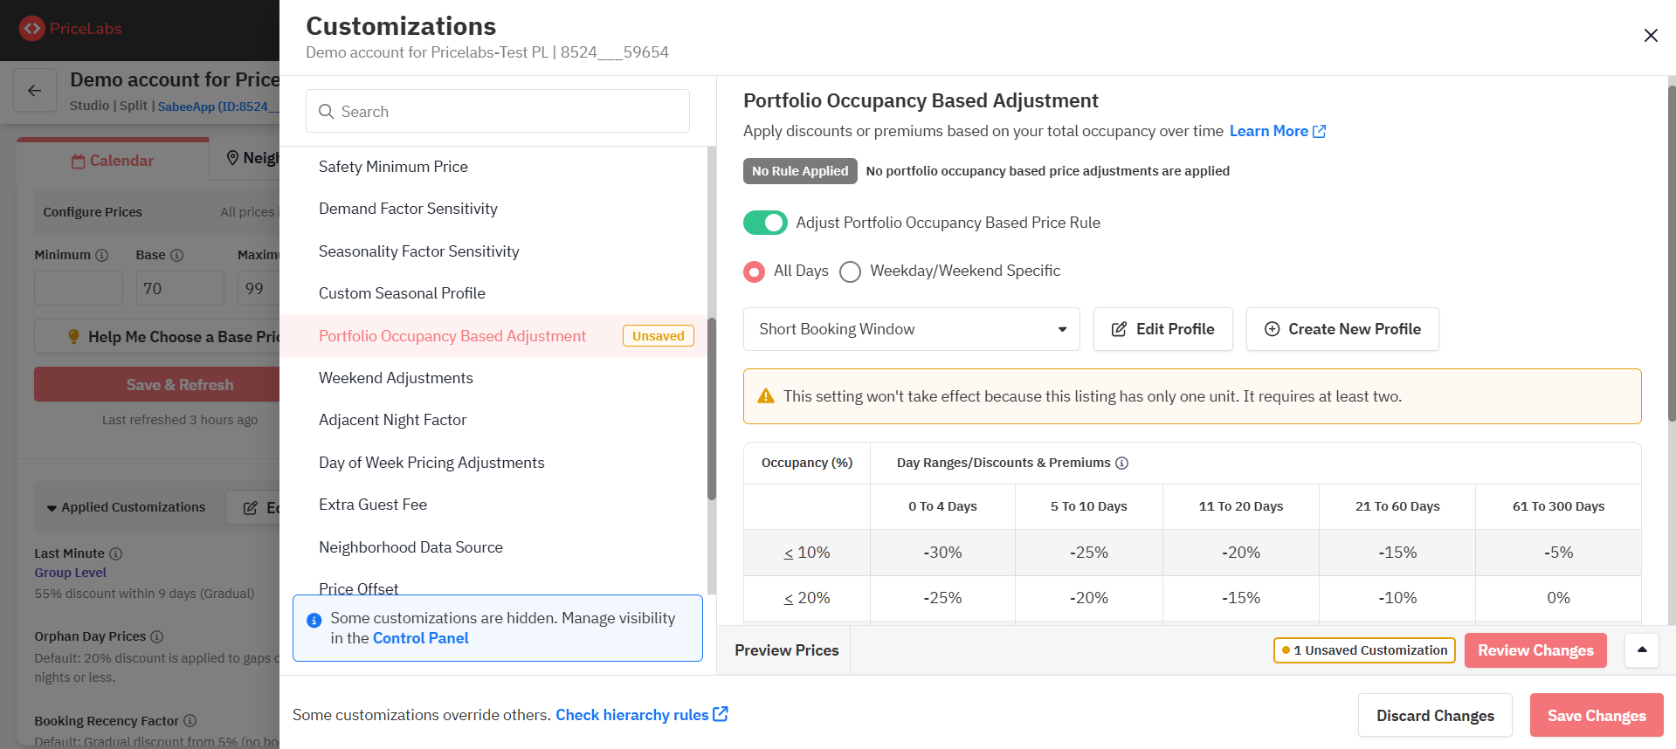
Task: Click the info icon beside Minimum label
Action: pos(102,255)
